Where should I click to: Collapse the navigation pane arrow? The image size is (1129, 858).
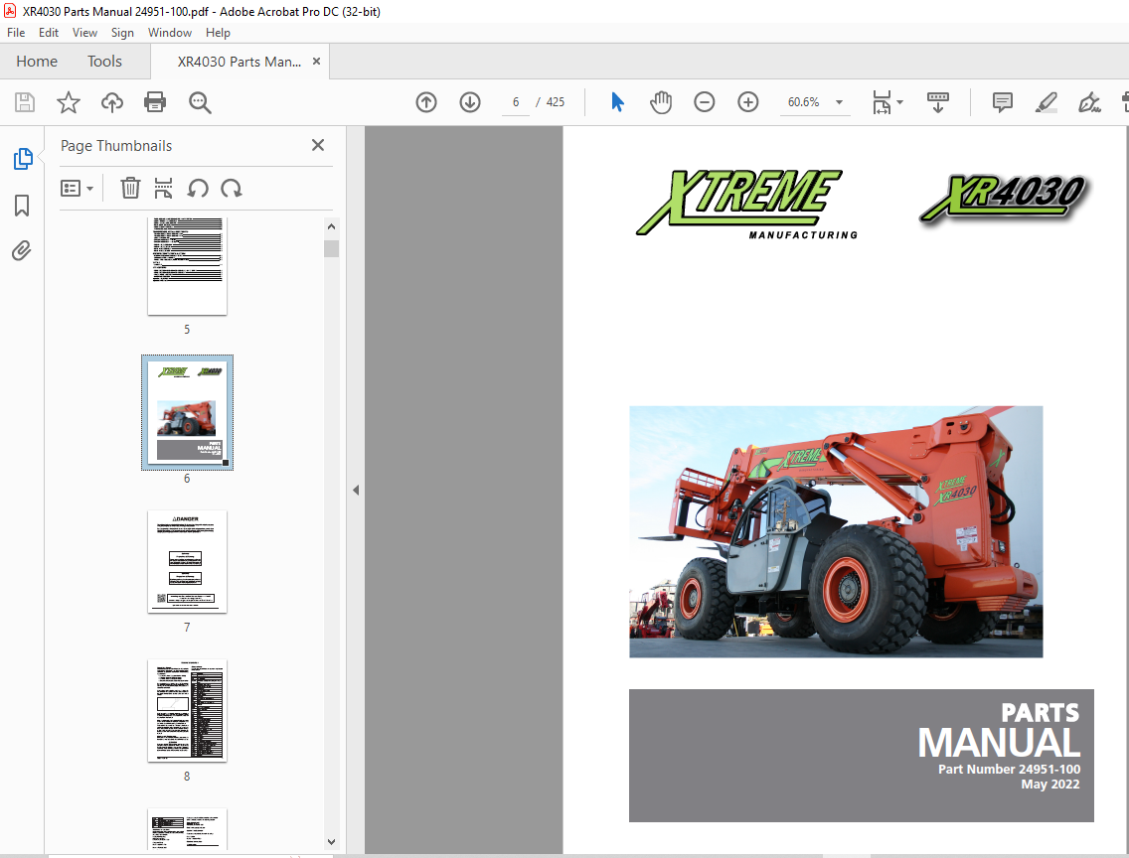356,490
